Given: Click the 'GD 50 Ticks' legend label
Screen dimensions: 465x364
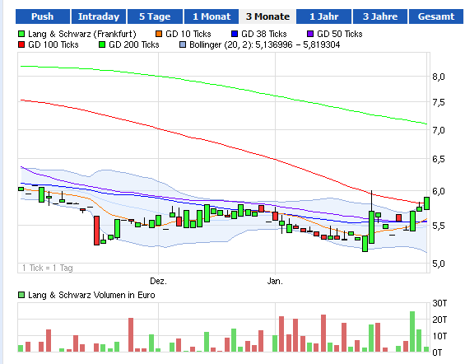Looking at the screenshot, I should [x=340, y=34].
